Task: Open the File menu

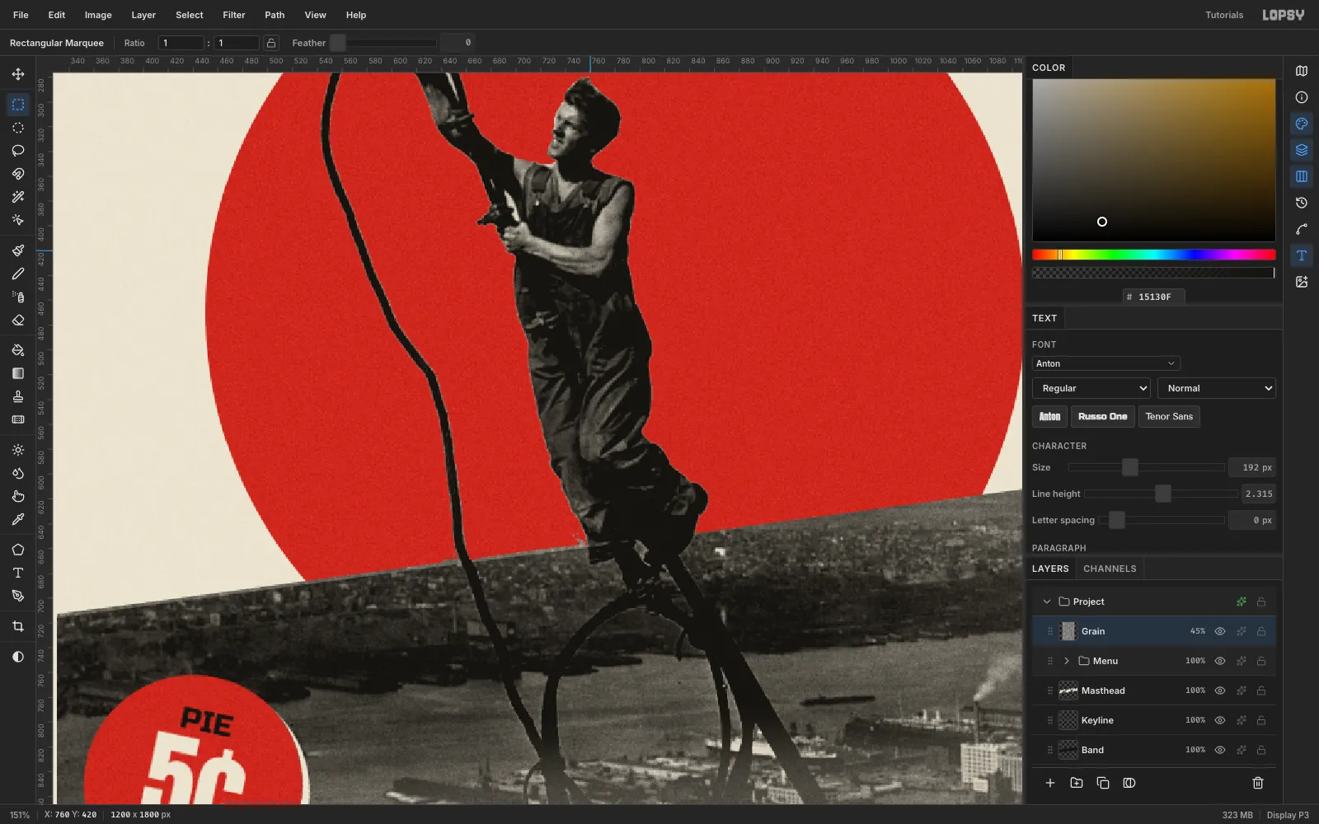Action: [x=21, y=15]
